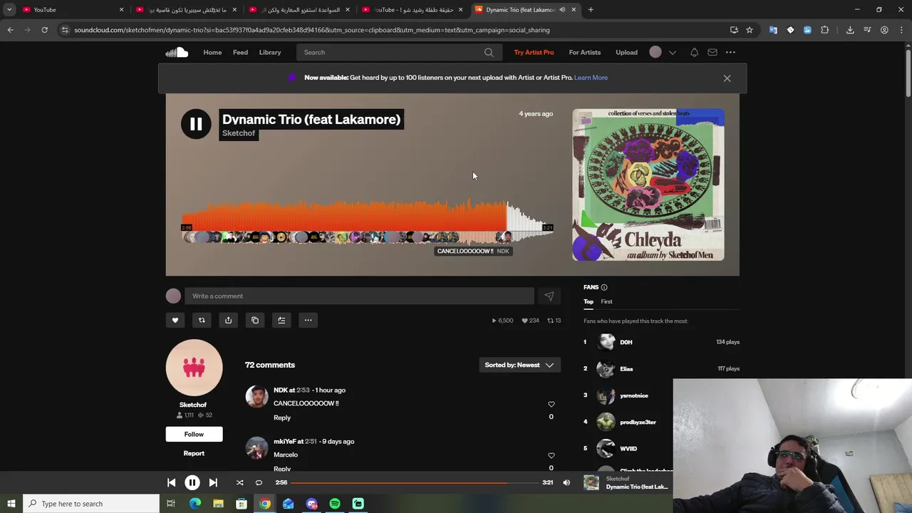The height and width of the screenshot is (513, 912).
Task: Open fan DOH's profile
Action: (626, 342)
